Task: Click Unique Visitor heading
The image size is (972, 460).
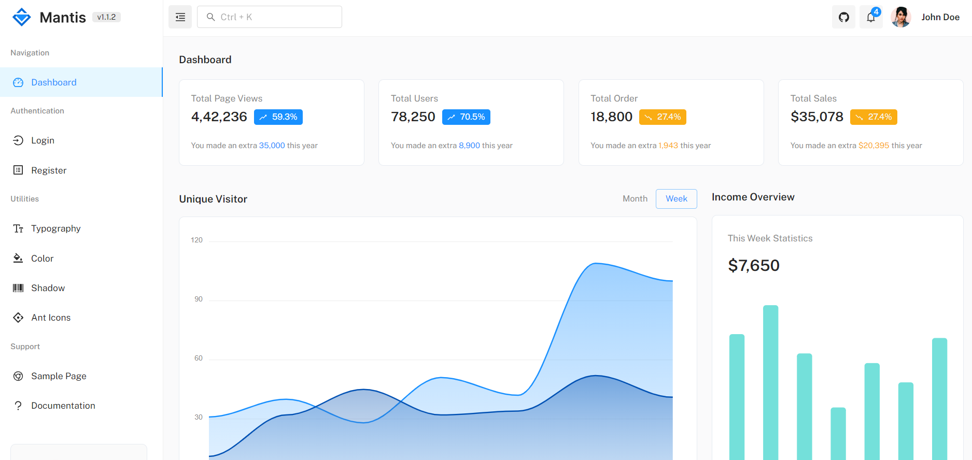Action: [213, 199]
